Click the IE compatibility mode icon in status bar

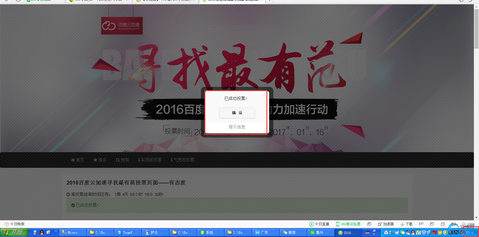[x=432, y=224]
